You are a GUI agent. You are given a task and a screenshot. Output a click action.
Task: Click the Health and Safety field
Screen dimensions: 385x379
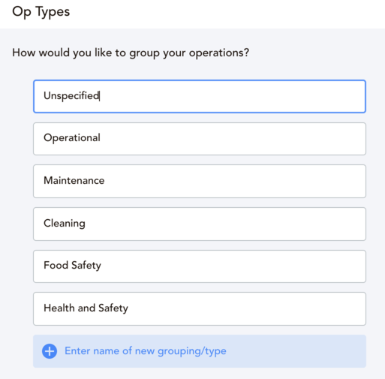point(200,308)
